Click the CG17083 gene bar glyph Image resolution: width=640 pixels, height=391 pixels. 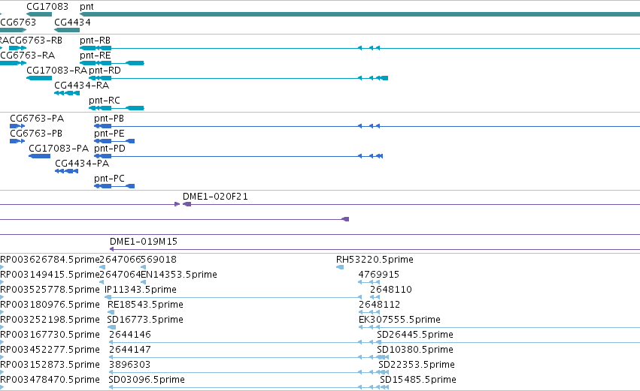[x=39, y=15]
